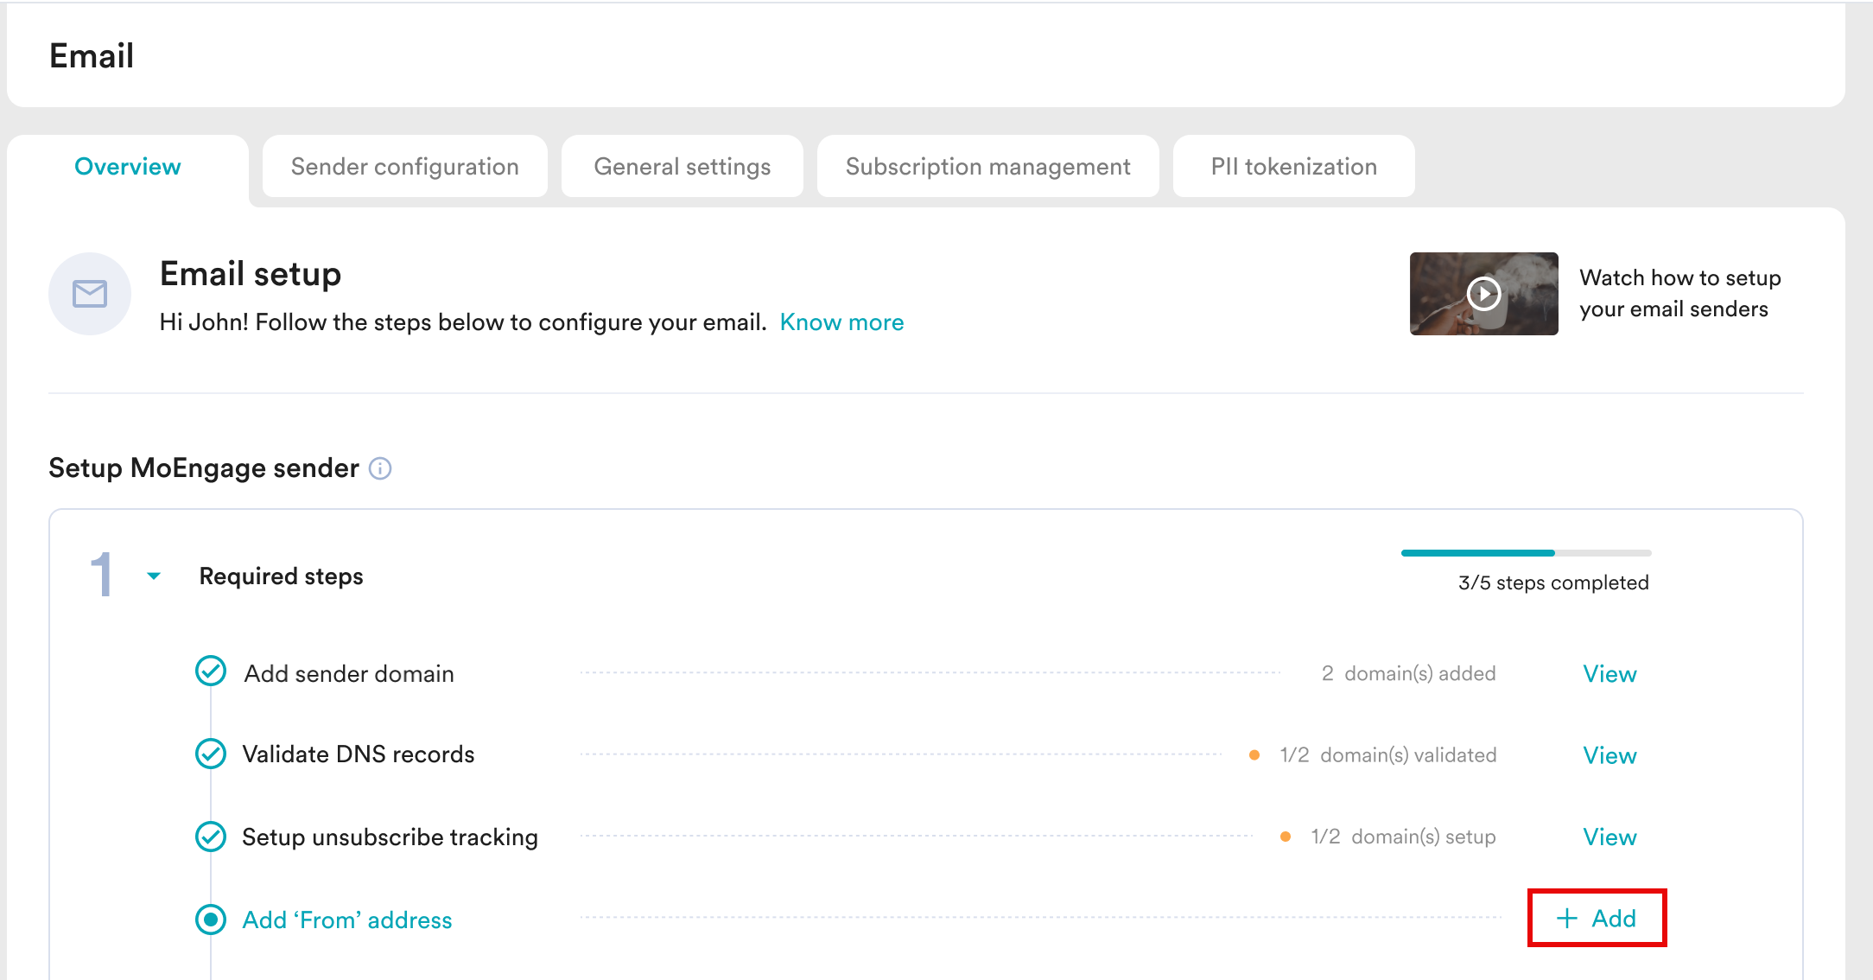The width and height of the screenshot is (1873, 980).
Task: Open the Sender configuration tab
Action: [x=404, y=167]
